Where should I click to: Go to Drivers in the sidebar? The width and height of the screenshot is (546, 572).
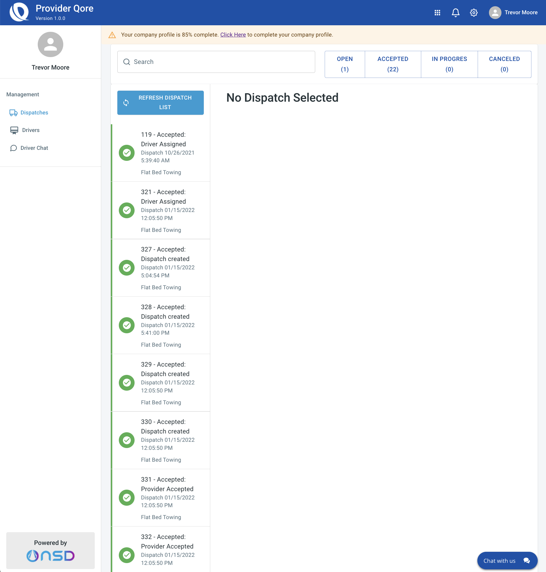pyautogui.click(x=31, y=130)
